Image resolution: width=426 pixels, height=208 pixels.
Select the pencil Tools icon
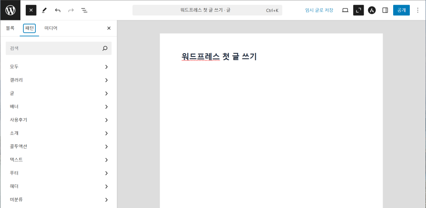[x=44, y=10]
